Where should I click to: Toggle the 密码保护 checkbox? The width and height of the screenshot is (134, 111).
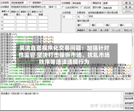point(31,3)
